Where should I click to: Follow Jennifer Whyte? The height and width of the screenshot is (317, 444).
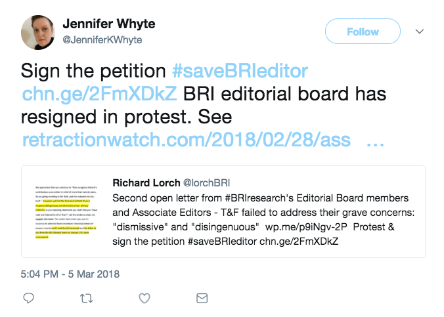tap(363, 31)
